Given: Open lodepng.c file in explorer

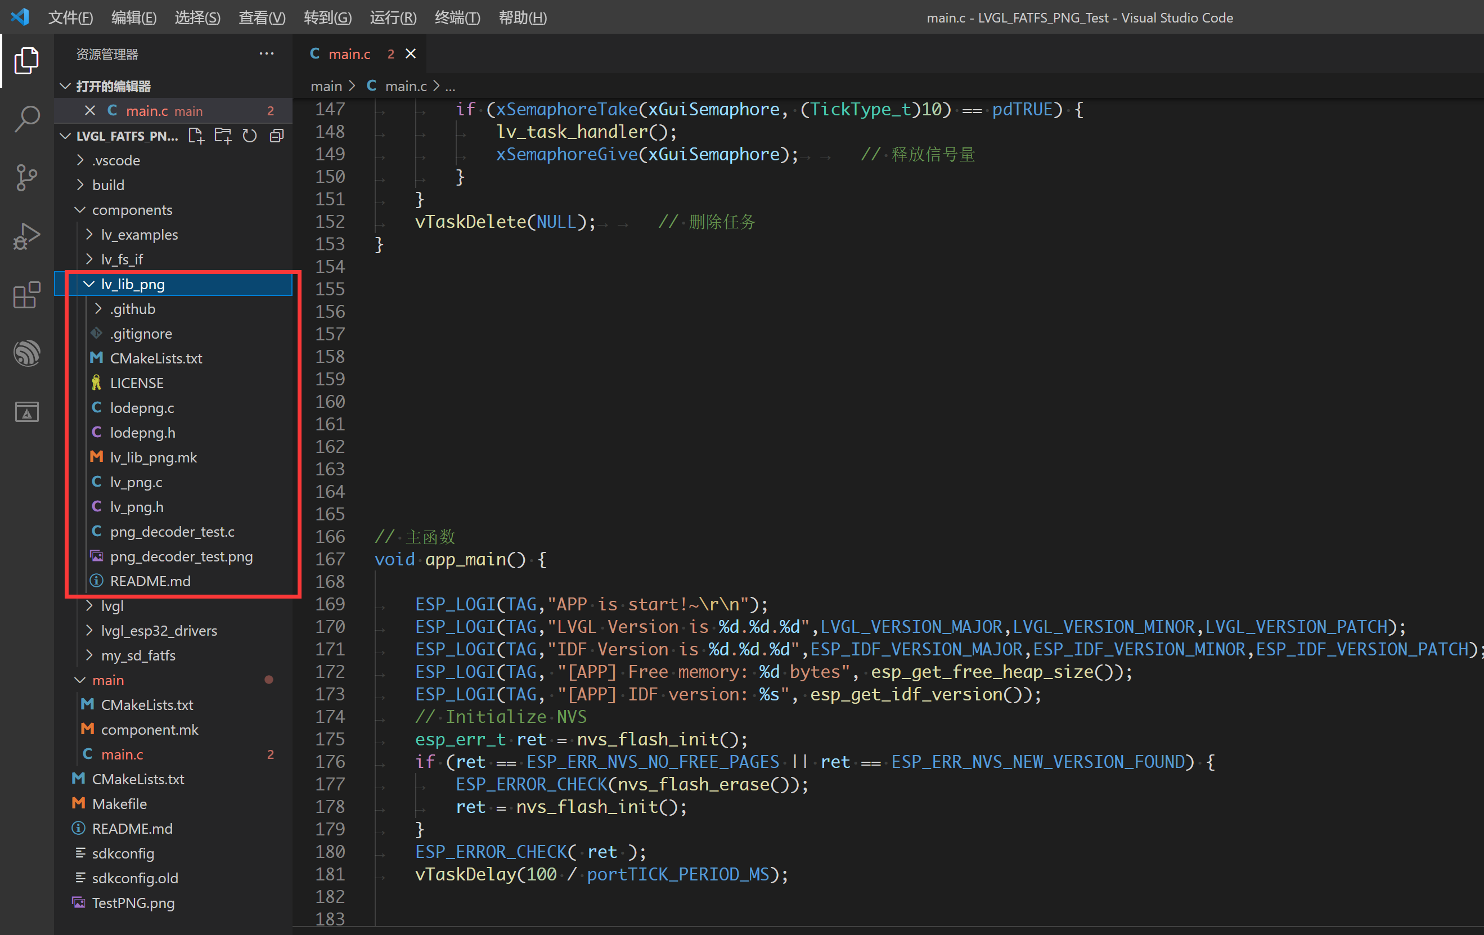Looking at the screenshot, I should [142, 408].
